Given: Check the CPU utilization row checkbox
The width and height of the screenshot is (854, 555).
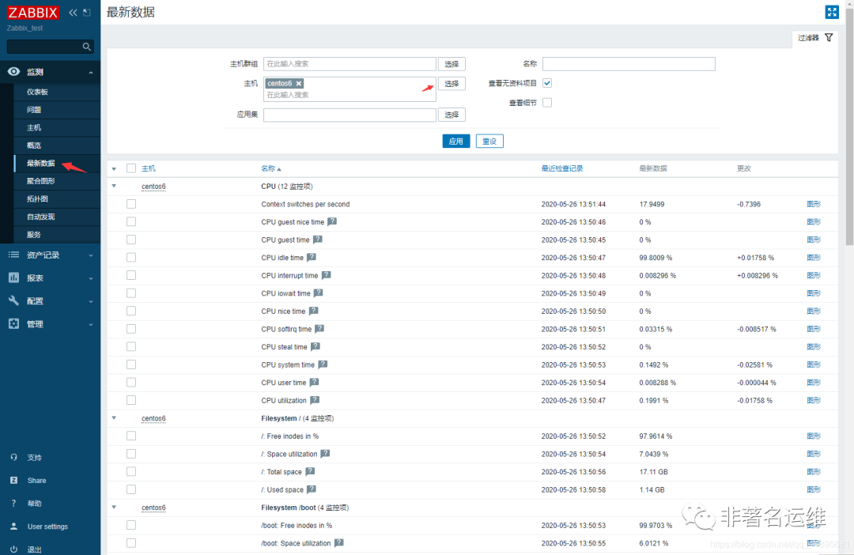Looking at the screenshot, I should [x=131, y=400].
